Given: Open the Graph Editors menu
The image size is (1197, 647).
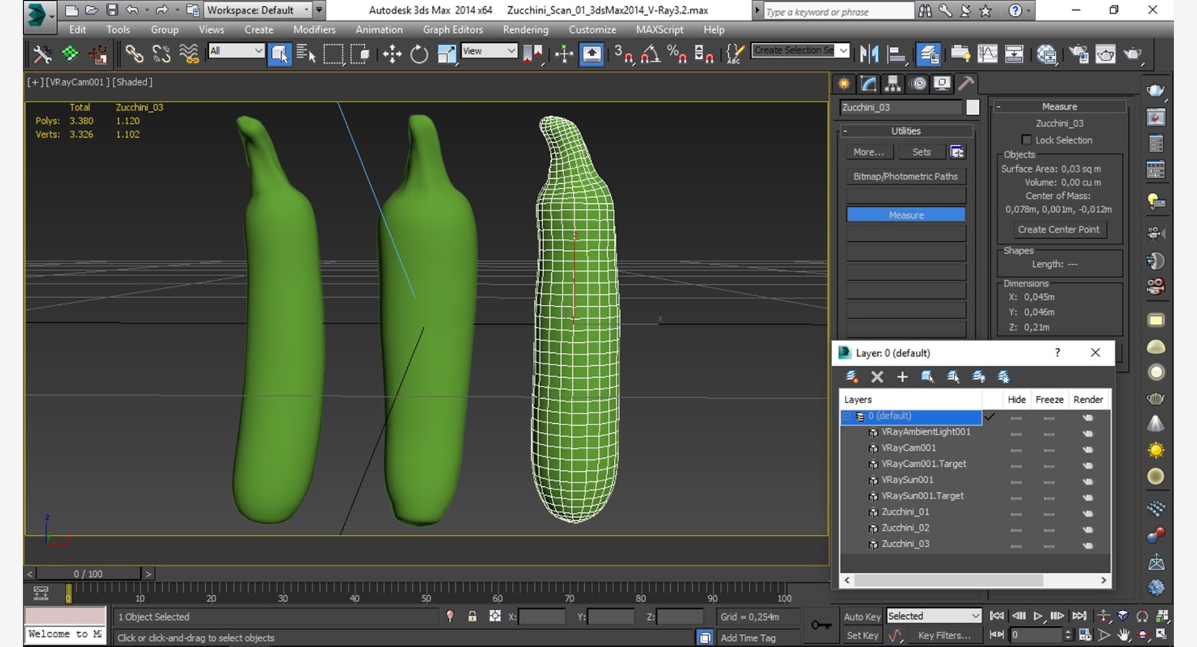Looking at the screenshot, I should pos(453,29).
